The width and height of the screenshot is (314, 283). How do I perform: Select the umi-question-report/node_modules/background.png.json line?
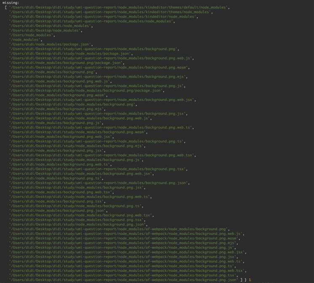coord(99,183)
